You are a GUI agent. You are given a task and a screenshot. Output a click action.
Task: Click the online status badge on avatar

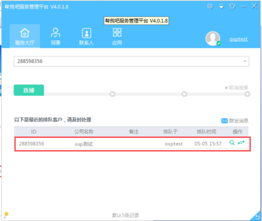click(219, 43)
